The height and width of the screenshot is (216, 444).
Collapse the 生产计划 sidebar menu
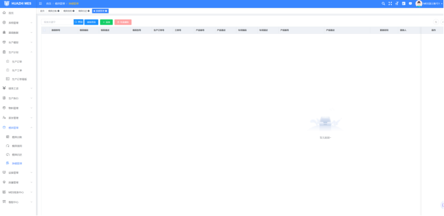[17, 52]
